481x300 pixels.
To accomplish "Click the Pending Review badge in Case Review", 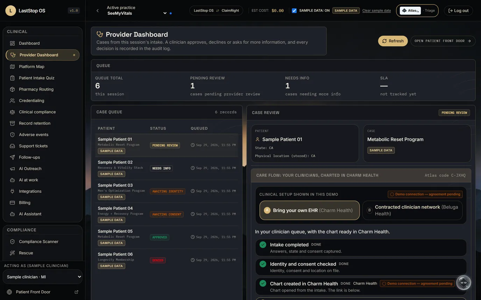I will point(454,113).
